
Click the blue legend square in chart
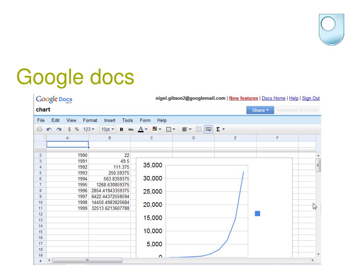tap(257, 213)
